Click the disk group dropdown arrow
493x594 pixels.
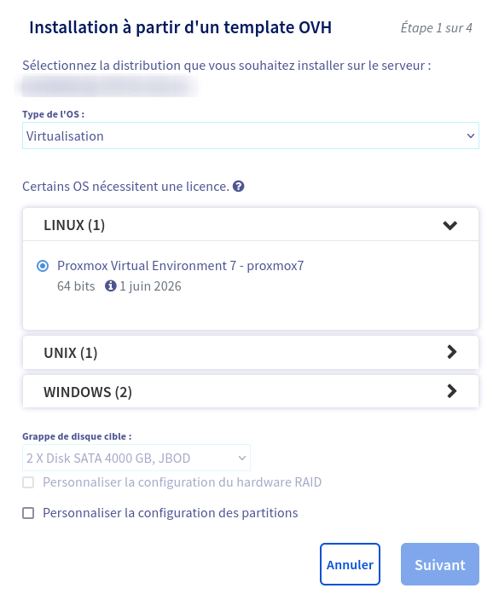[242, 458]
